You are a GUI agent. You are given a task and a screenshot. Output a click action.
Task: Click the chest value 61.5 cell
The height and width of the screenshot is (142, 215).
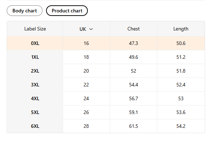point(134,126)
